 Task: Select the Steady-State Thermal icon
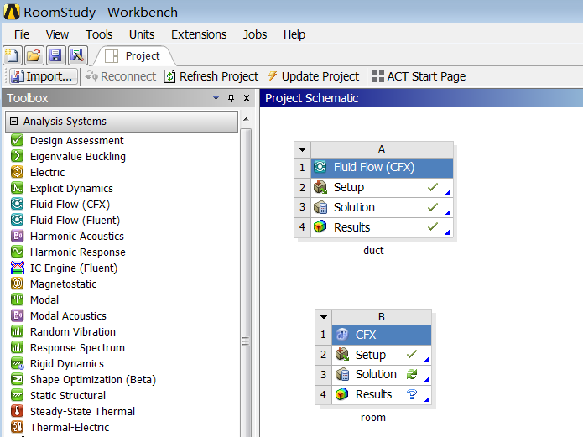pyautogui.click(x=17, y=411)
